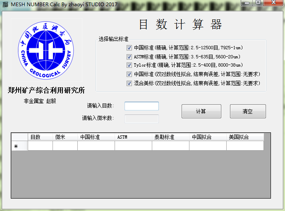
Task: Focus the 请输入目数 input field
Action: 141,106
